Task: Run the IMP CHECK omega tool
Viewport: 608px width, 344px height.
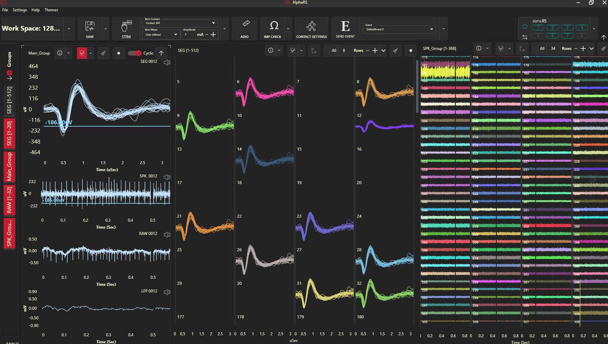Action: (274, 26)
